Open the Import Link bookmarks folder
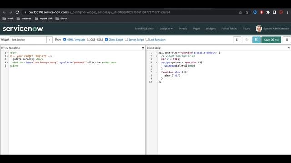 click(x=44, y=19)
